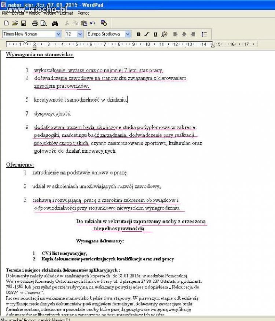Click heading 'Oferujemy:'
Viewport: 275px width, 321px height.
(20, 165)
